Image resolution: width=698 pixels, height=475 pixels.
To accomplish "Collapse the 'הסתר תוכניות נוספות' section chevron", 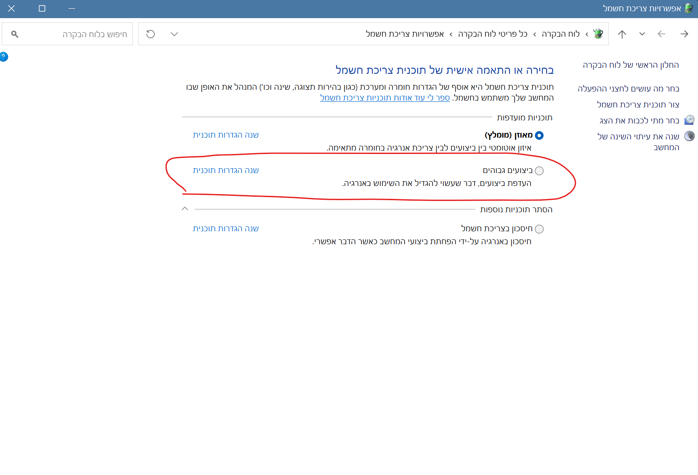I will pos(185,209).
